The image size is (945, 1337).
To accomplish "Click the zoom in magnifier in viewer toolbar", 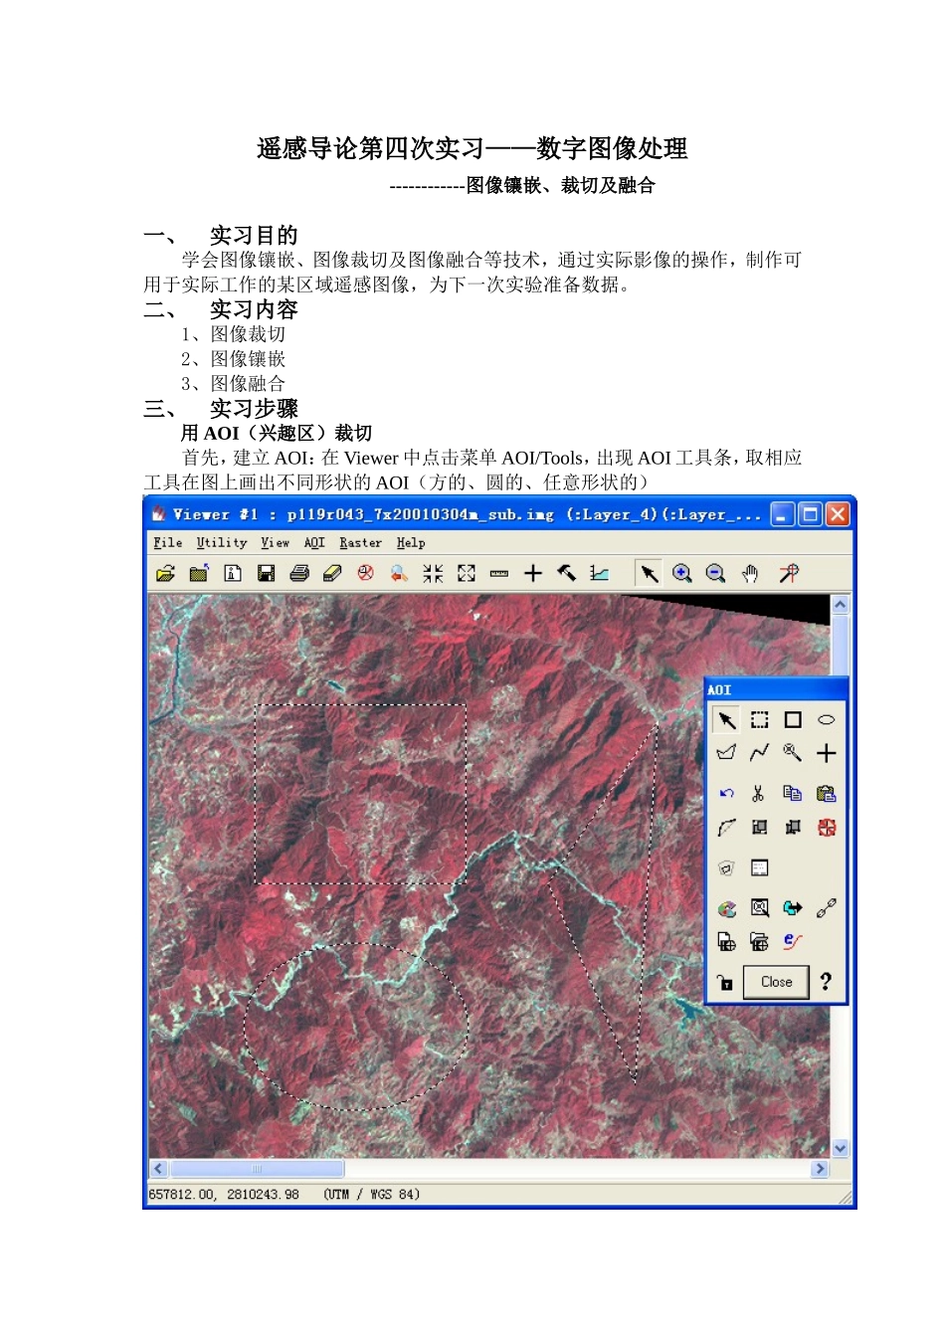I will [x=682, y=573].
